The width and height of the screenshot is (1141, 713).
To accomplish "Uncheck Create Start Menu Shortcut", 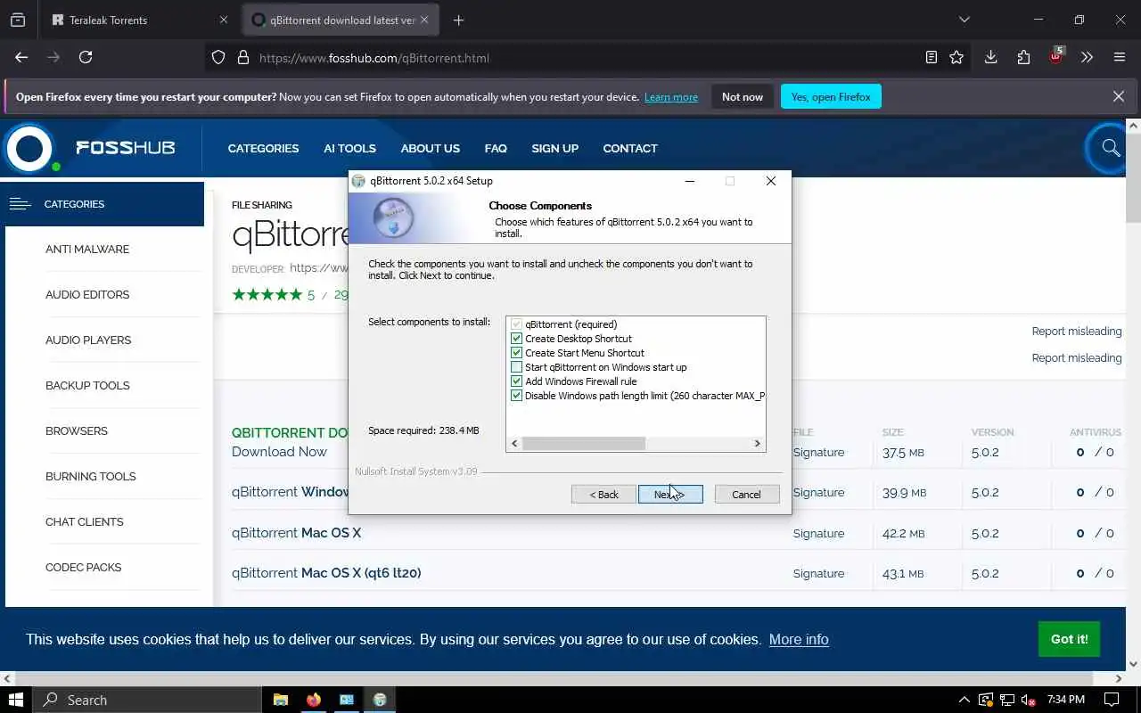I will (x=516, y=353).
